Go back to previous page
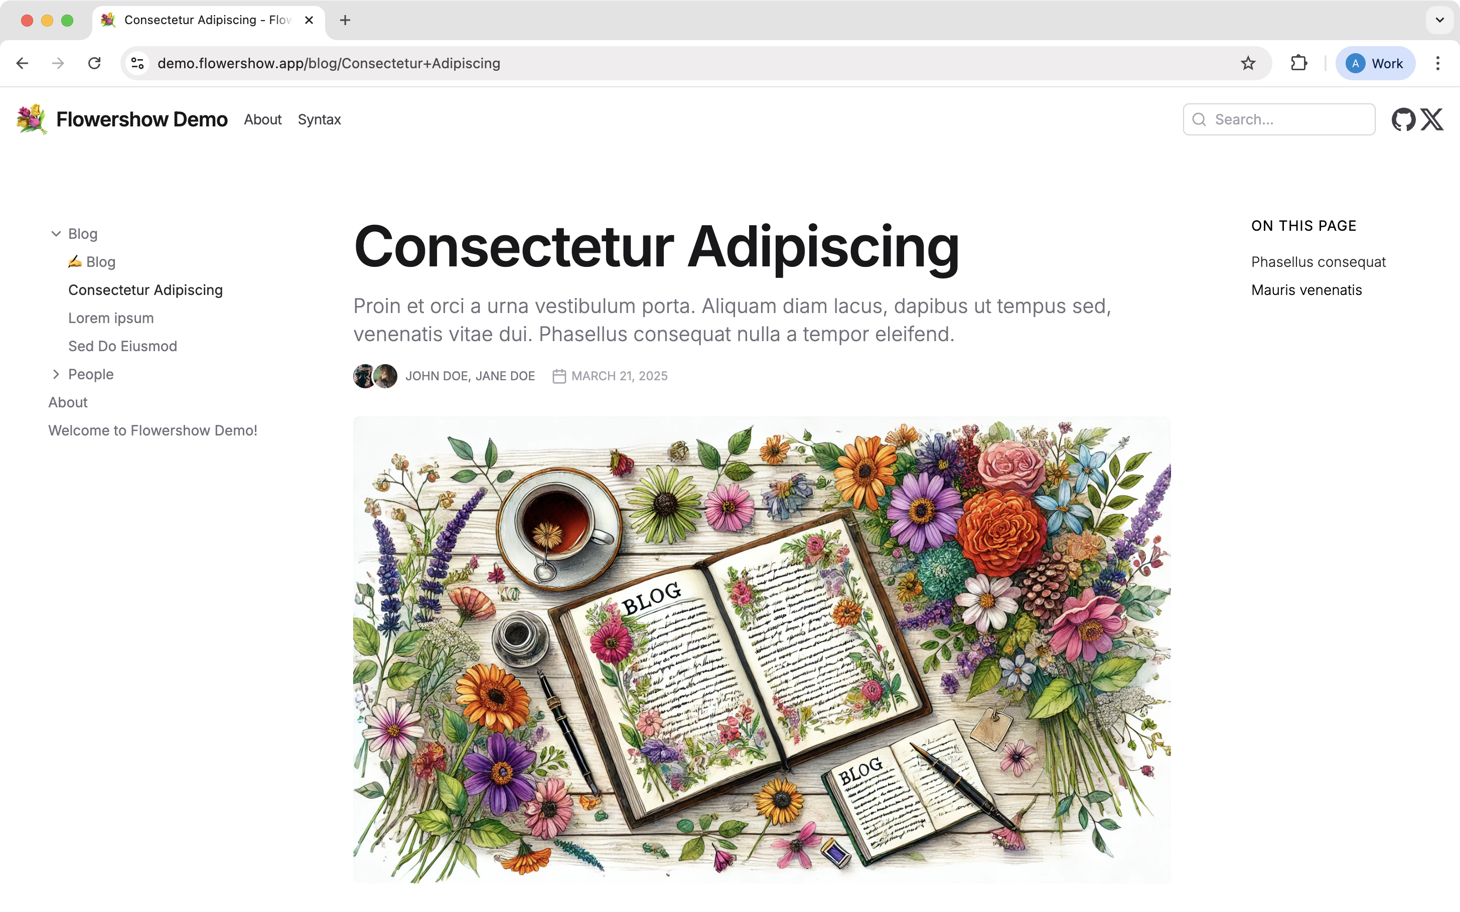 [22, 63]
